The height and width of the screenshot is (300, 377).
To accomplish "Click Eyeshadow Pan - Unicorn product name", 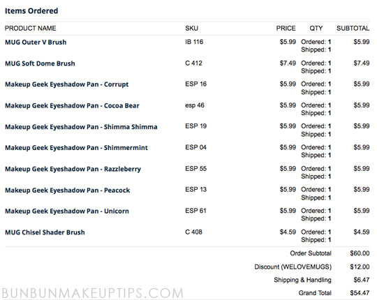I will (x=67, y=211).
